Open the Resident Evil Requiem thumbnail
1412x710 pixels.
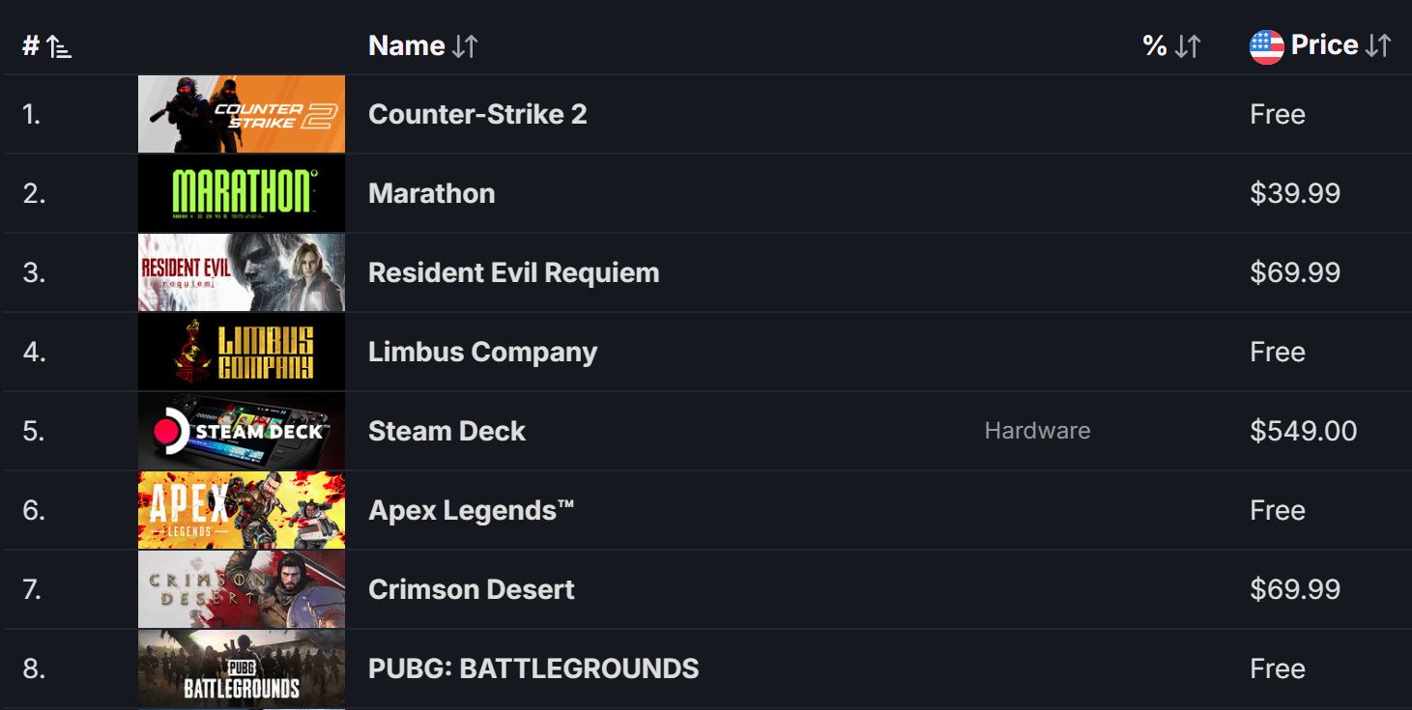click(x=241, y=271)
